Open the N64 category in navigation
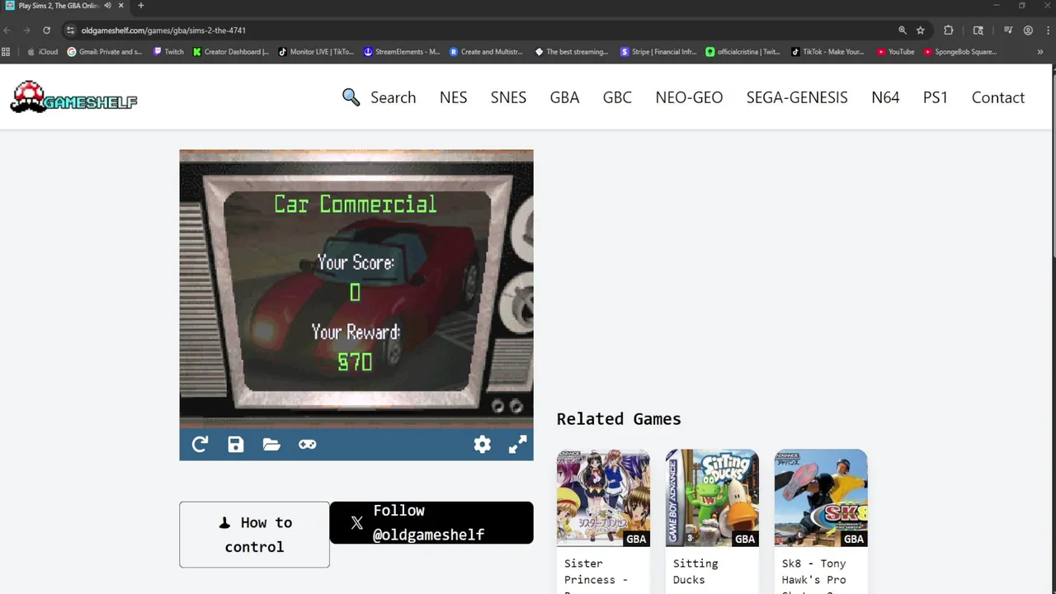 [885, 97]
